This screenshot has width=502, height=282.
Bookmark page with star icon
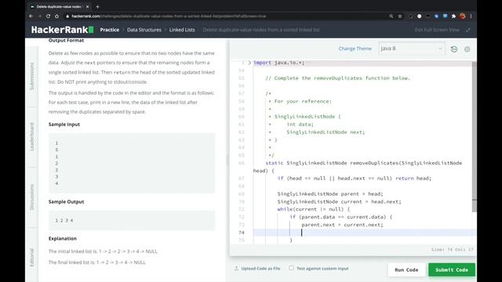pos(400,16)
